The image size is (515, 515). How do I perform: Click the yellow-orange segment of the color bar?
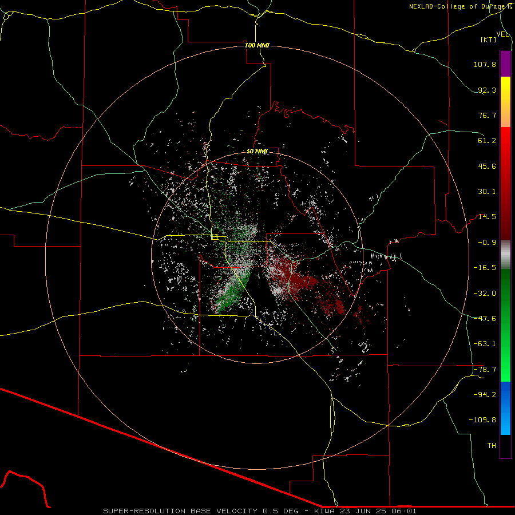[505, 102]
